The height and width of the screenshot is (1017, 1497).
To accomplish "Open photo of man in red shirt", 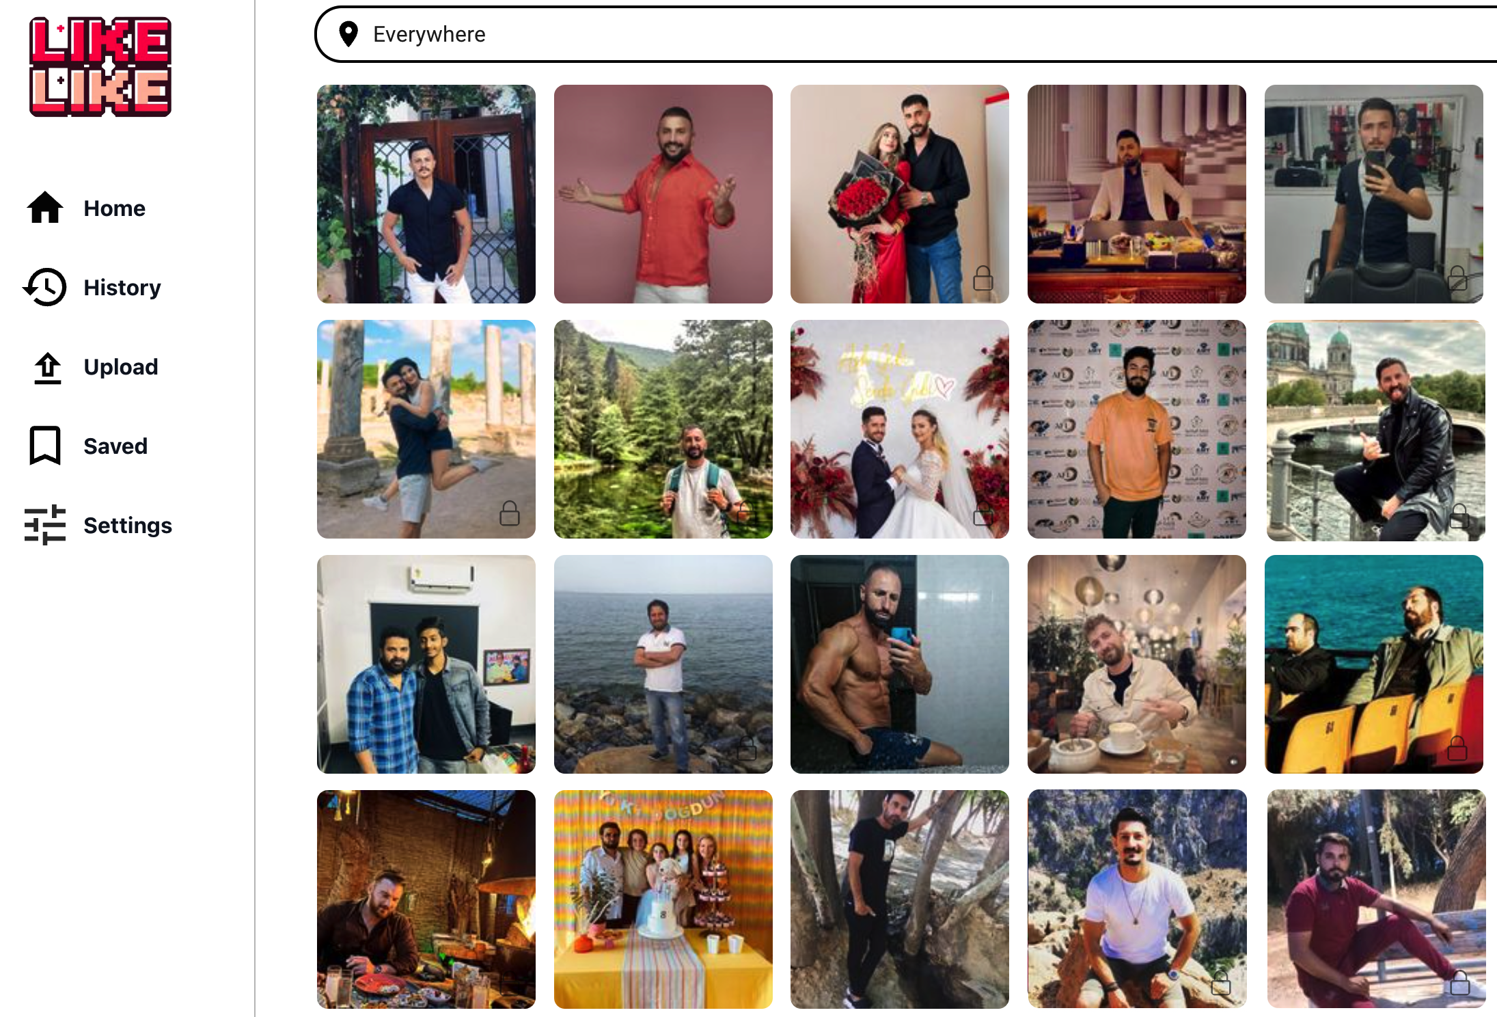I will pyautogui.click(x=663, y=194).
